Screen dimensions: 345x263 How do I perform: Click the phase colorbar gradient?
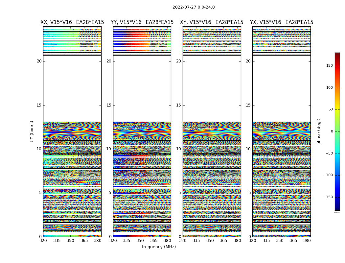point(337,131)
